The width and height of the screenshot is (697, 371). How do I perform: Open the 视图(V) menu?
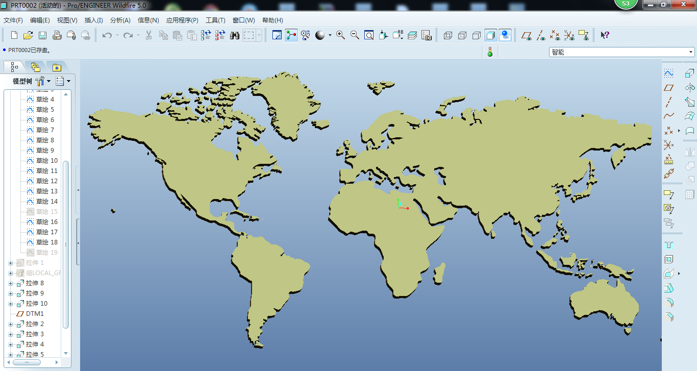[x=67, y=20]
